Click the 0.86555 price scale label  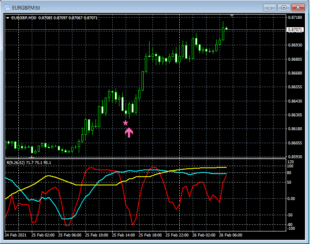tap(295, 87)
